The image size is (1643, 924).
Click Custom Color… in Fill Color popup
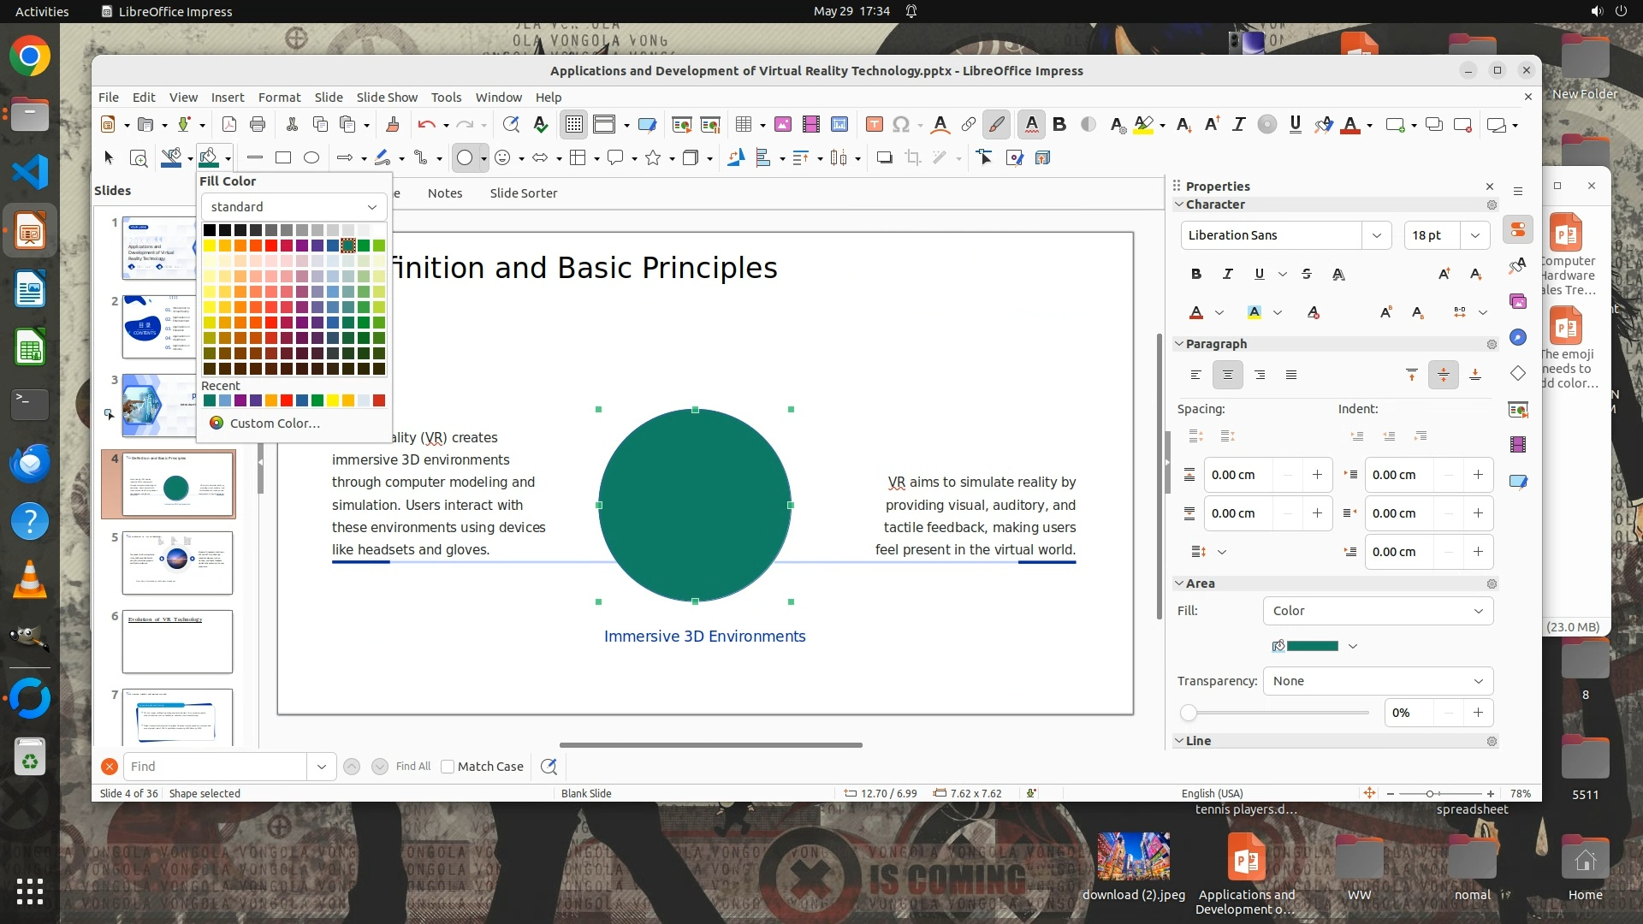point(274,423)
